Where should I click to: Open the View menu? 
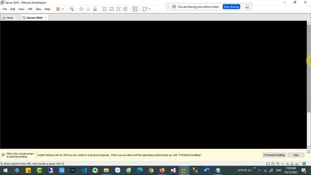(21, 9)
